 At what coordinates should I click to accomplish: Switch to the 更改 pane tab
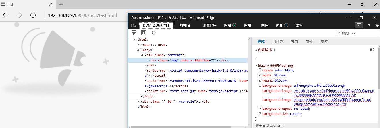click(324, 42)
